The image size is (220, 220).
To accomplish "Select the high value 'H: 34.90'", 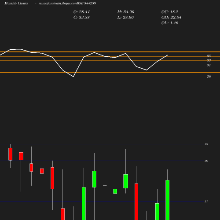I will coord(126,12).
